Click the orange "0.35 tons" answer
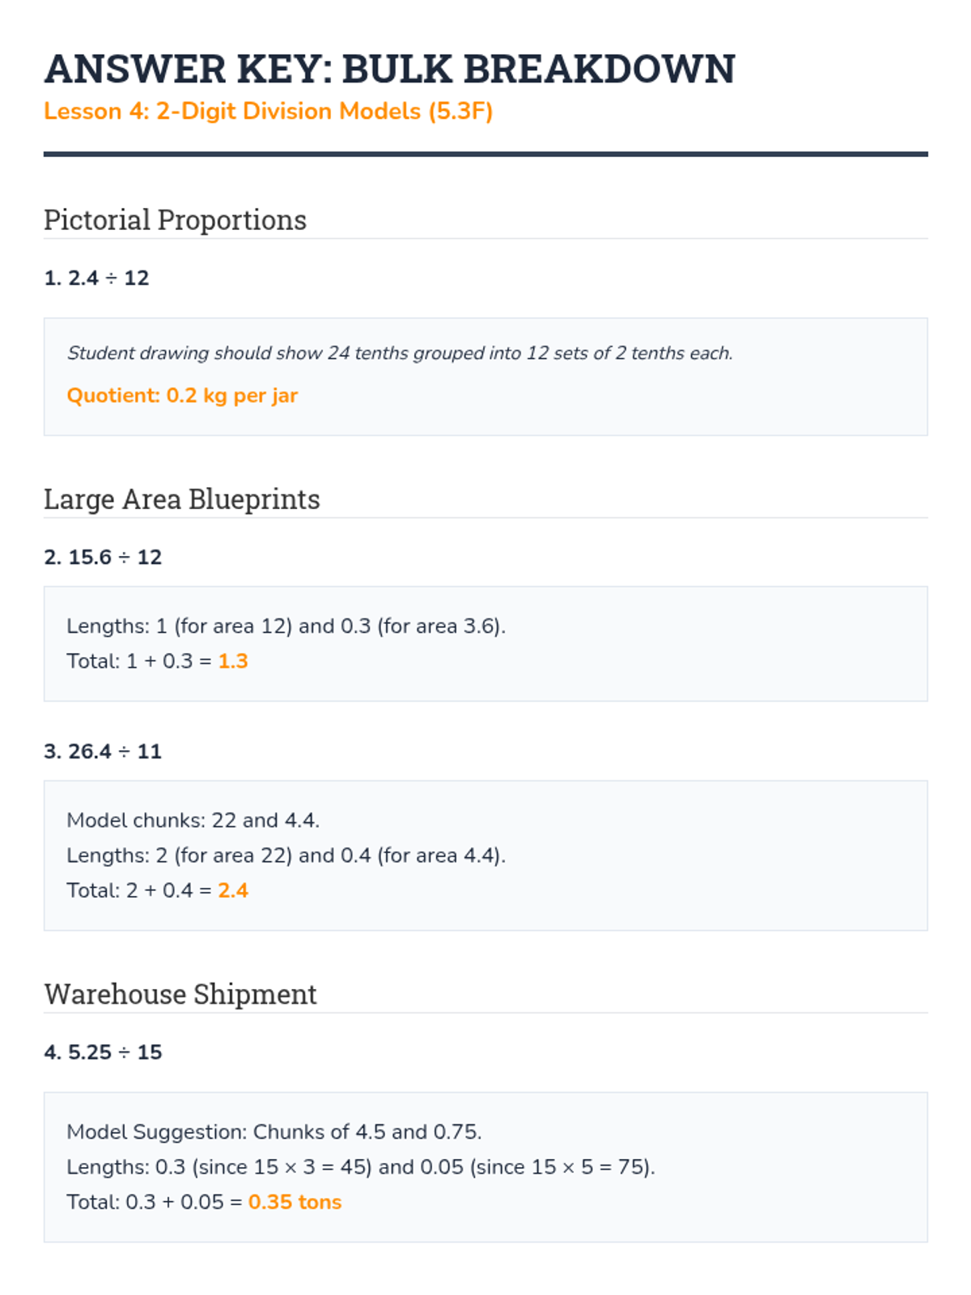Image resolution: width=971 pixels, height=1295 pixels. 295,1203
